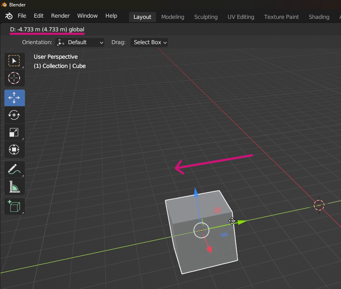Click the 'D: -4.733 m' transform readout
The image size is (341, 289).
tap(47, 30)
